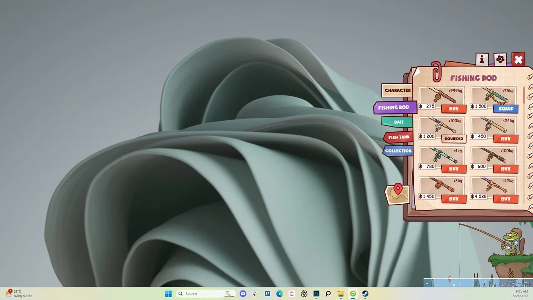This screenshot has height=300, width=533.
Task: Open Trello from the taskbar
Action: click(268, 294)
